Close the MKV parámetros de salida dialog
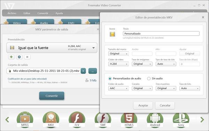The width and height of the screenshot is (209, 131). (x=98, y=29)
